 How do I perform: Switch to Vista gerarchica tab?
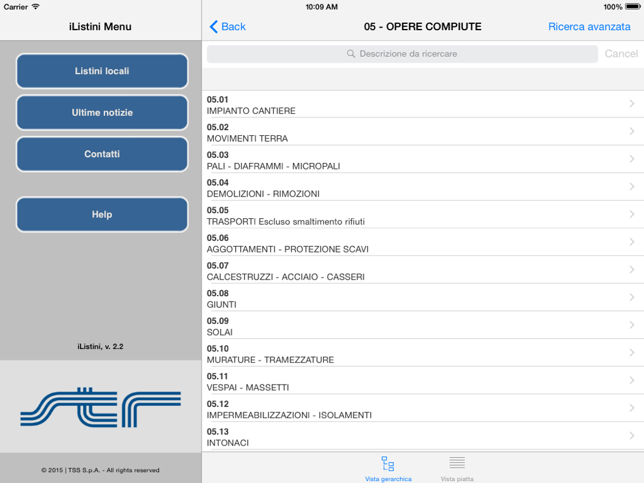(x=388, y=469)
